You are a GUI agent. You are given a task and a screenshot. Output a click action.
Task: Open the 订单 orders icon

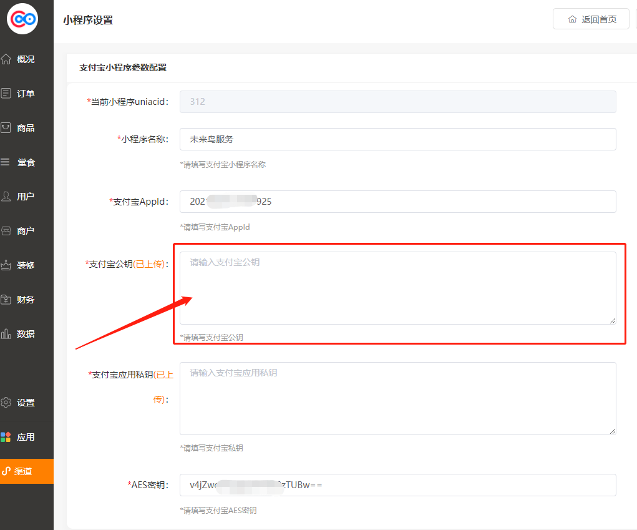point(6,94)
